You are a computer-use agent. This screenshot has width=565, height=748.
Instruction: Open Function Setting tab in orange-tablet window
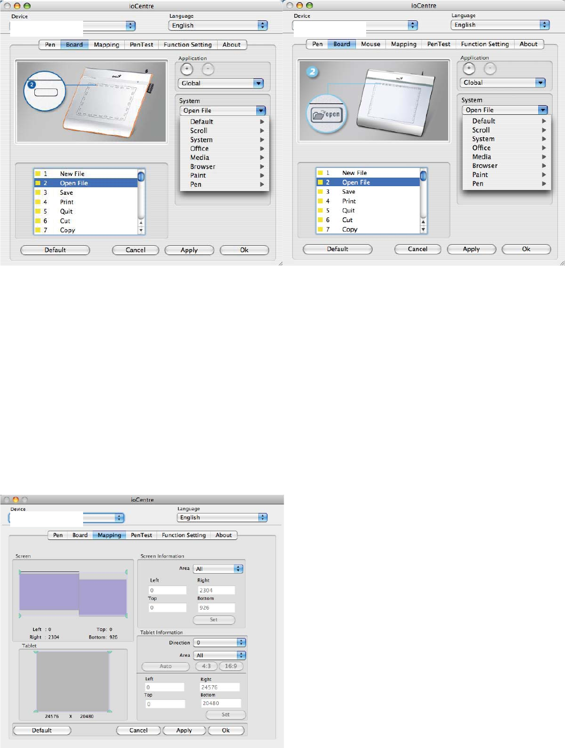[x=188, y=45]
